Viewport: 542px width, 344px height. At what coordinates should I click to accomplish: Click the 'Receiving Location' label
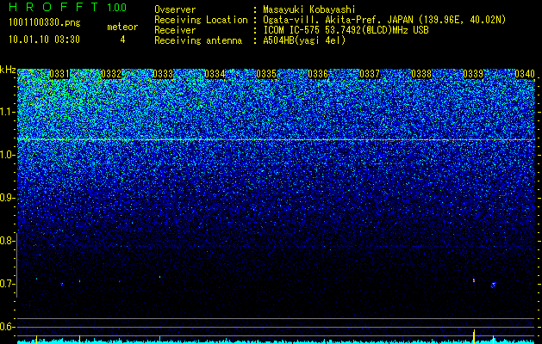pyautogui.click(x=201, y=21)
